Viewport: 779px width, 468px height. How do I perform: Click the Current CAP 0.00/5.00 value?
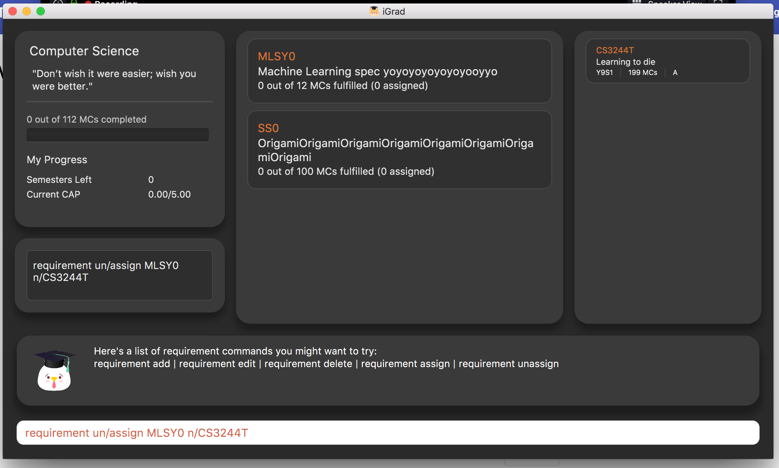point(169,194)
